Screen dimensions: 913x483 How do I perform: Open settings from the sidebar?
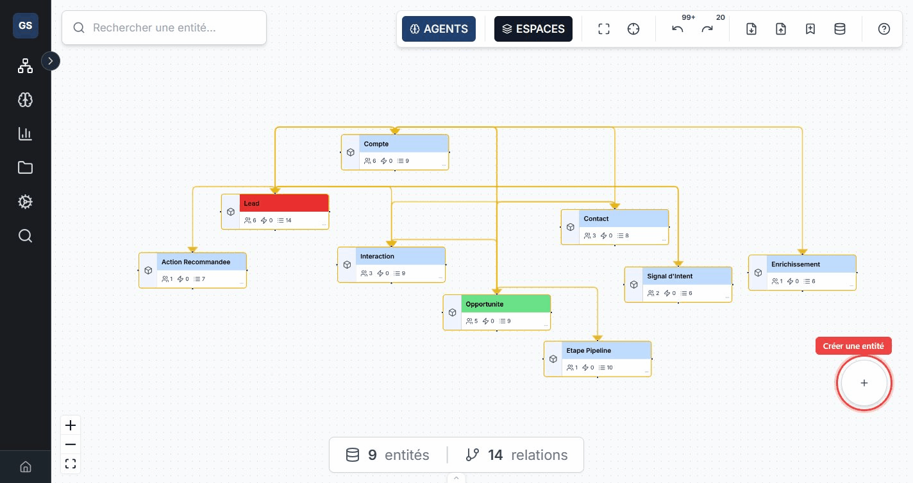(25, 201)
